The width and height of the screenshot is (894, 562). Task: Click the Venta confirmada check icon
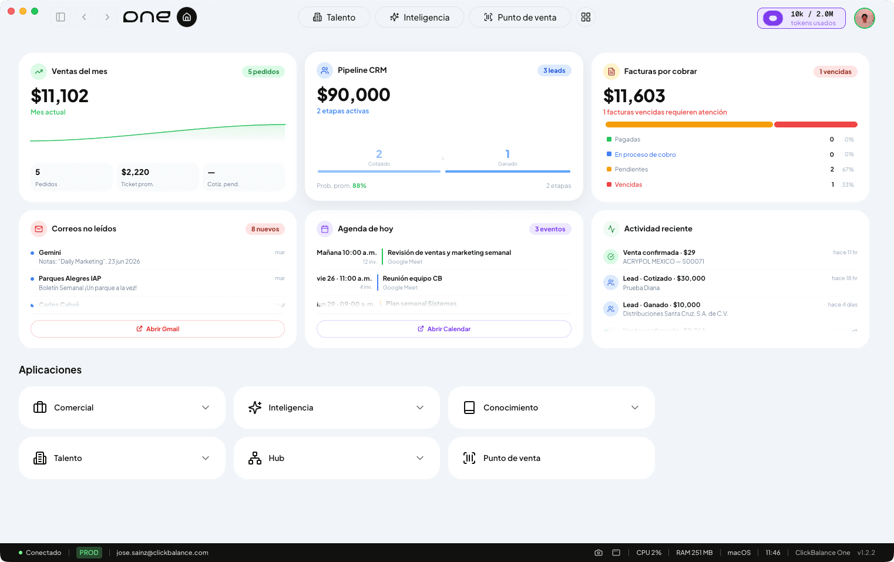coord(611,257)
